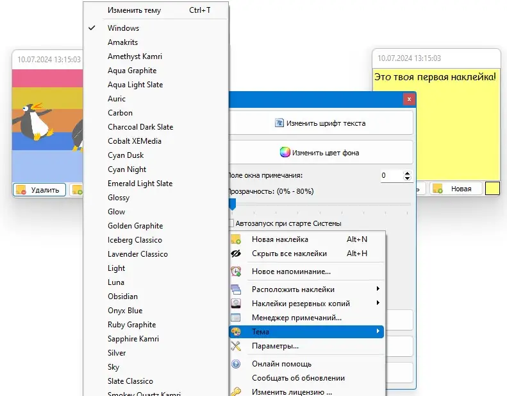Click Онлайн помощь menu entry
The image size is (507, 396).
[x=307, y=364]
